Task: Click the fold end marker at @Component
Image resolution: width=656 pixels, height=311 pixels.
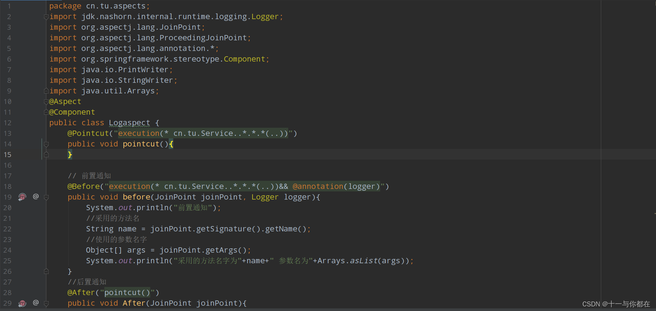Action: [x=46, y=112]
